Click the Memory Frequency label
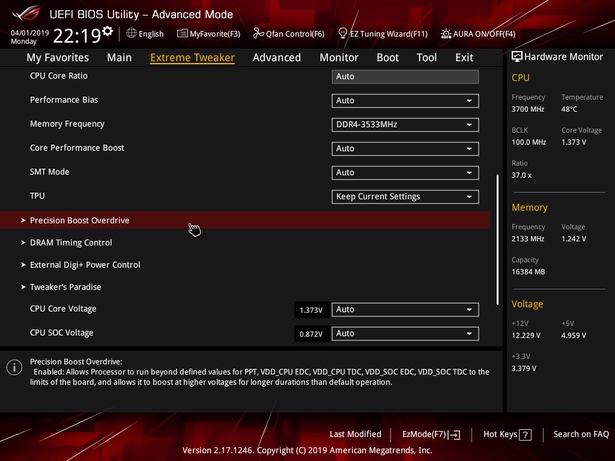 (x=67, y=124)
